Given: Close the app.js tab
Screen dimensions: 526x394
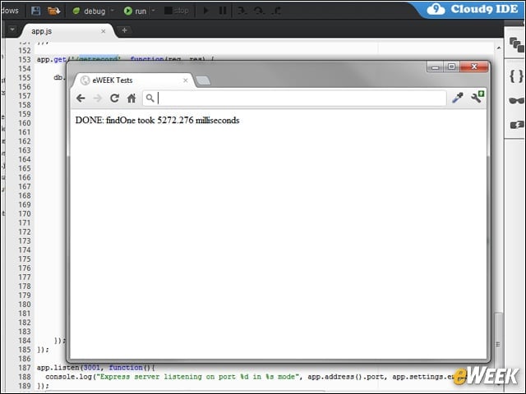Looking at the screenshot, I should pos(104,31).
